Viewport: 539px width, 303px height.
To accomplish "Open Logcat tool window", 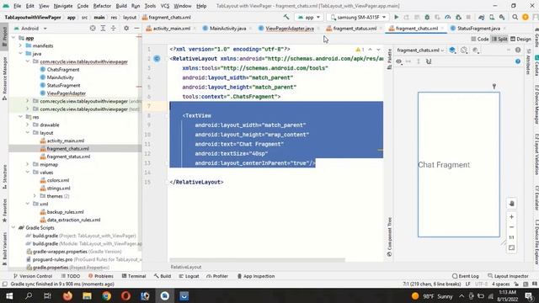I will click(189, 276).
